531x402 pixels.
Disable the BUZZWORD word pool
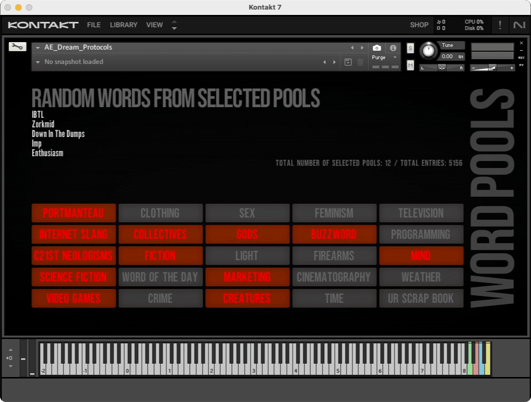[x=334, y=235]
